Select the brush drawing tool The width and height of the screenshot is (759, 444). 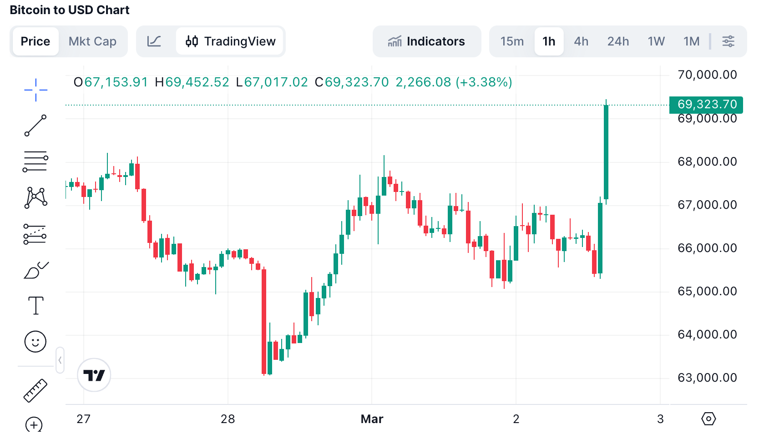pyautogui.click(x=35, y=270)
